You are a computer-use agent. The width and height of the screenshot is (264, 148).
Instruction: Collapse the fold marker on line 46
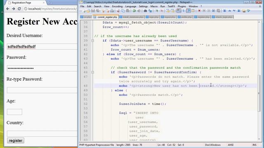92,72
